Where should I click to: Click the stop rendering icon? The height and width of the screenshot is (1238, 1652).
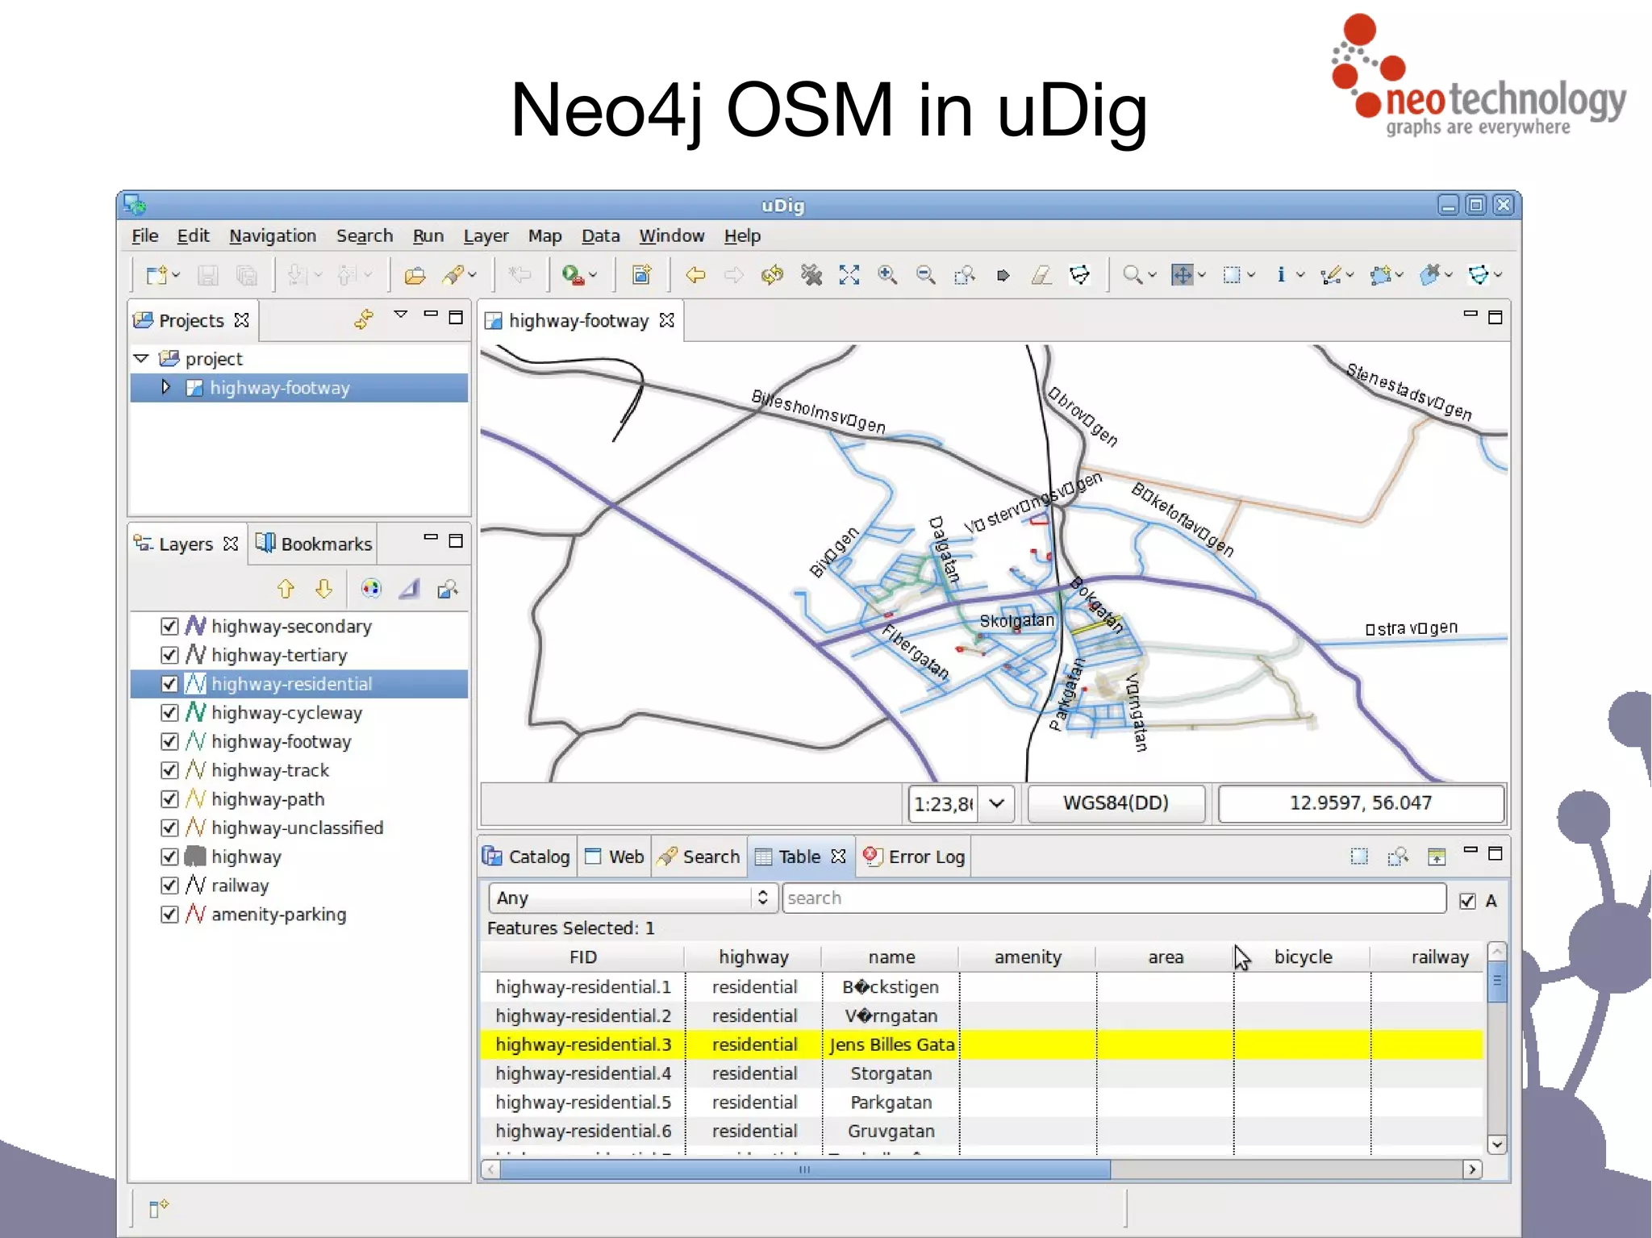[811, 276]
